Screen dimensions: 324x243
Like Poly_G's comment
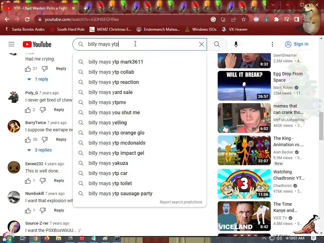pyautogui.click(x=28, y=110)
